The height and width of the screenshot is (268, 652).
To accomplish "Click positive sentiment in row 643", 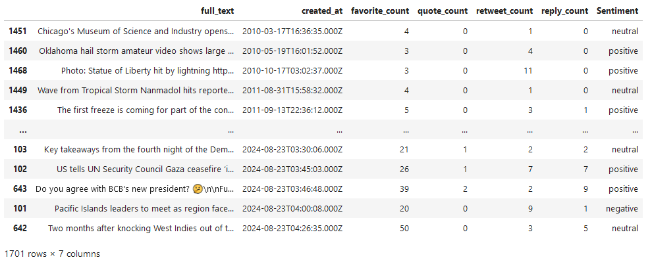I will pyautogui.click(x=623, y=189).
